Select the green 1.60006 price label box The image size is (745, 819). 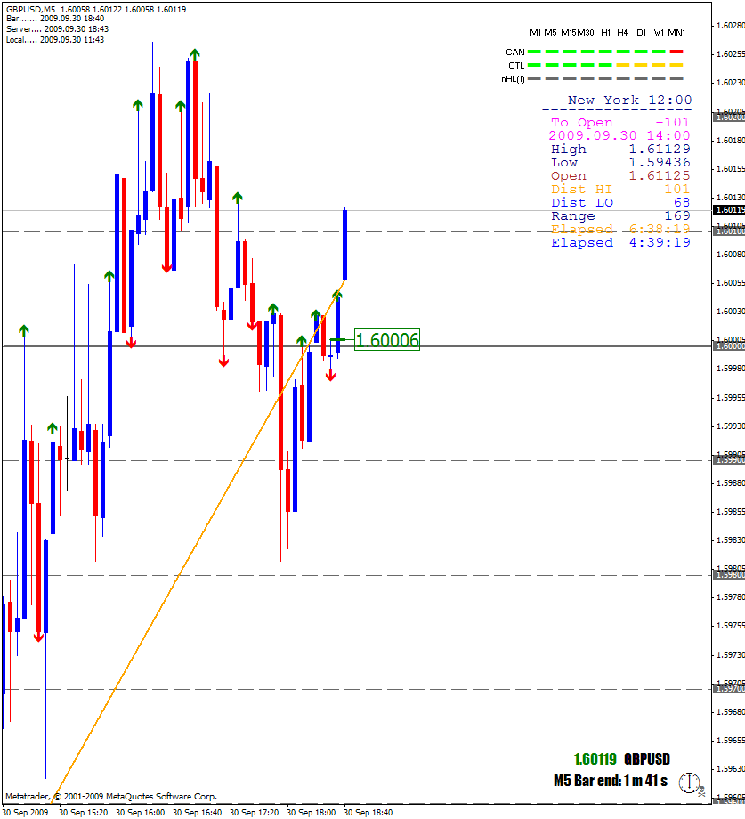coord(387,340)
